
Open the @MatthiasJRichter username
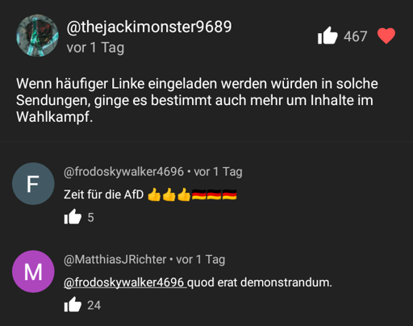click(115, 260)
